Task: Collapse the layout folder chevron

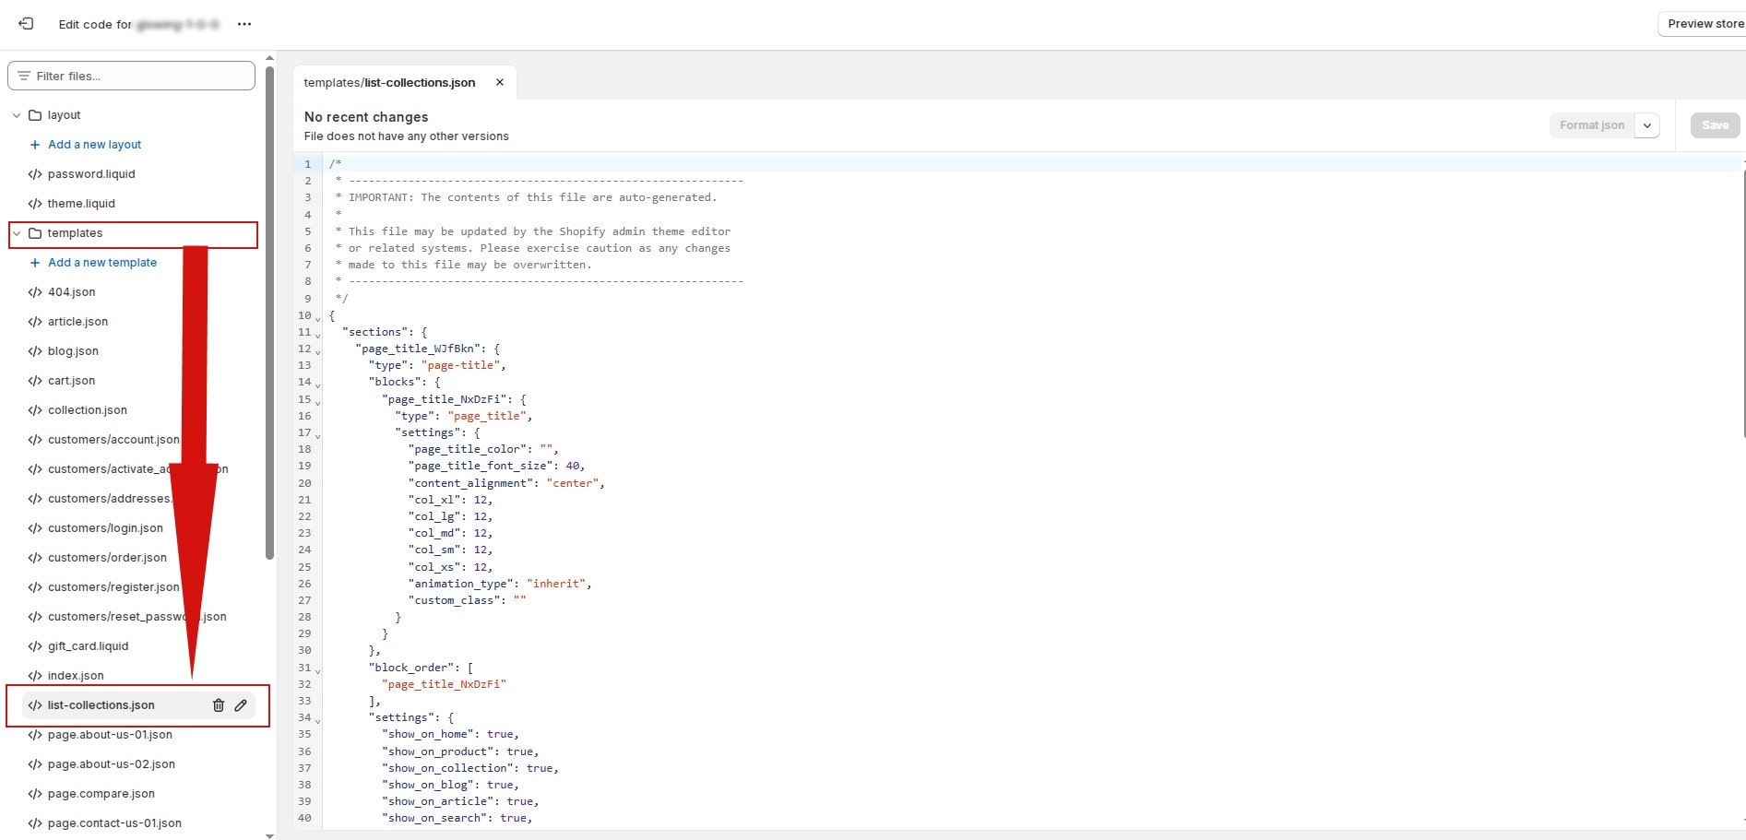Action: click(17, 115)
